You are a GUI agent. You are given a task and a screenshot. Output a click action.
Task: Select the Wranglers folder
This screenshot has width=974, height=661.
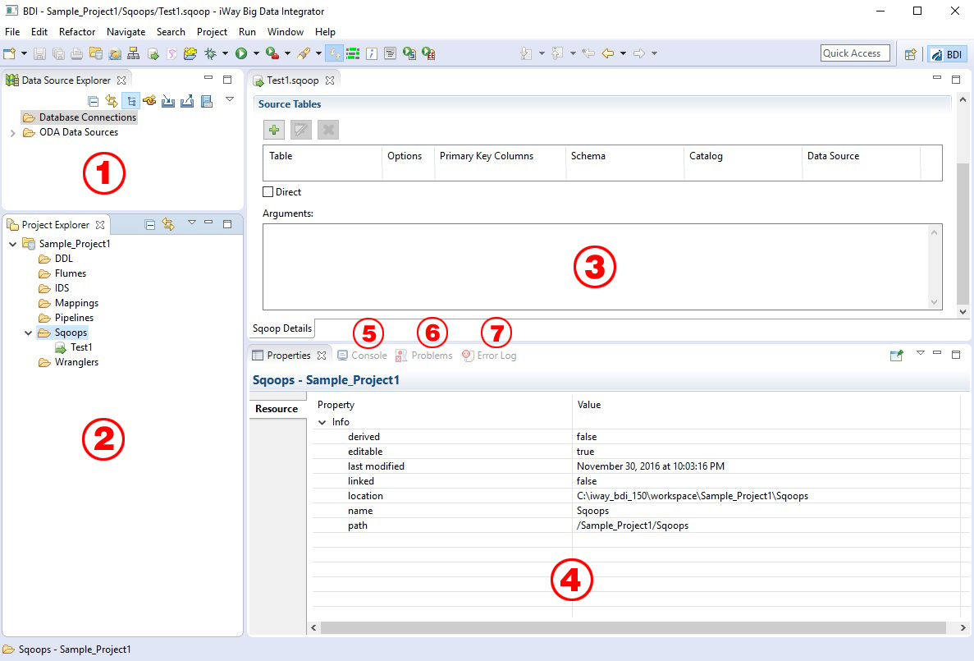pos(68,362)
